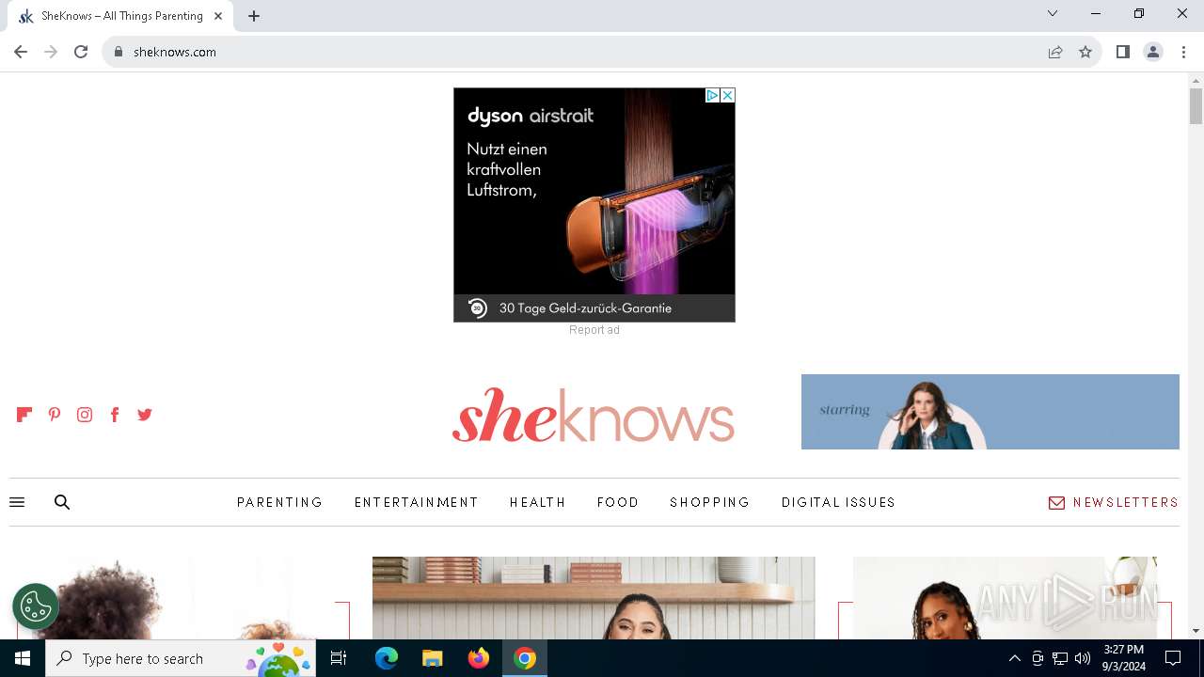1204x677 pixels.
Task: Open volume control in tray
Action: [x=1083, y=658]
